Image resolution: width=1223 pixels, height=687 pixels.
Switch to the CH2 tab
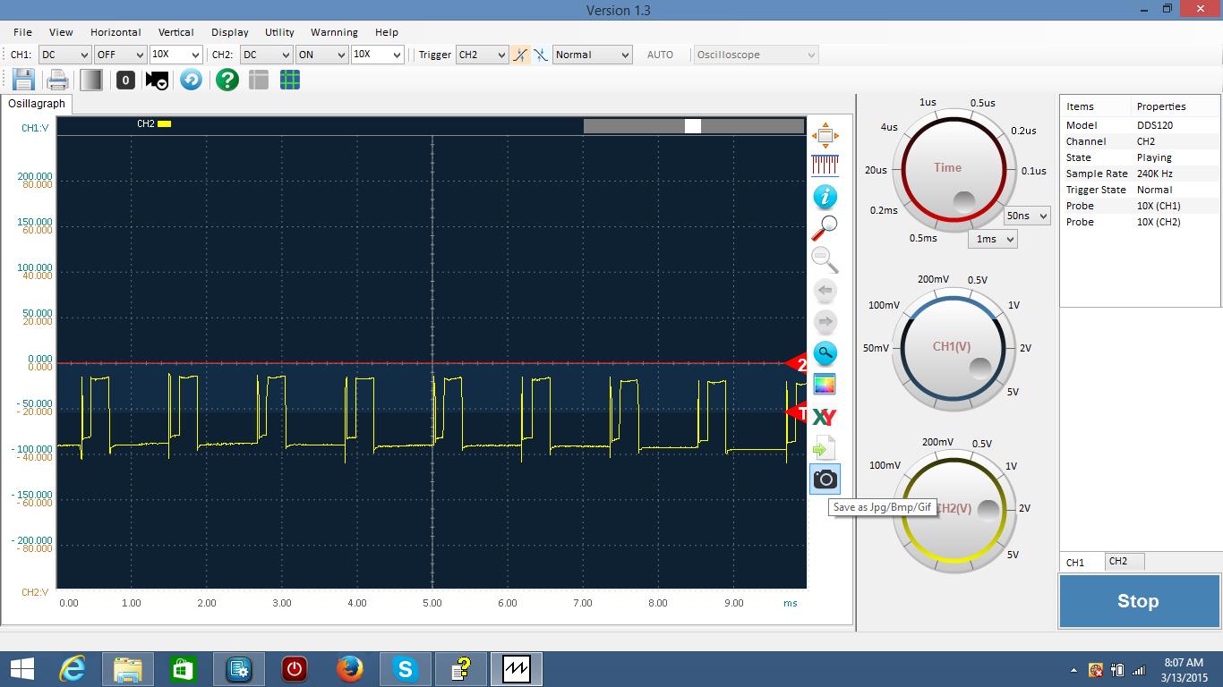click(1118, 561)
